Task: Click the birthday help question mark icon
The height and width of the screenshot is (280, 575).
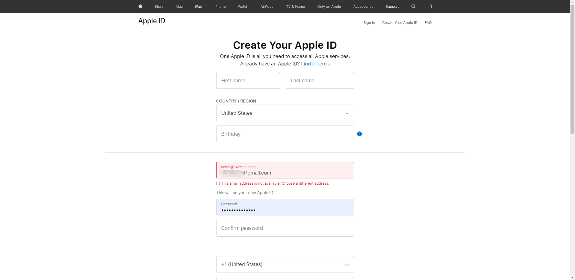Action: point(359,134)
